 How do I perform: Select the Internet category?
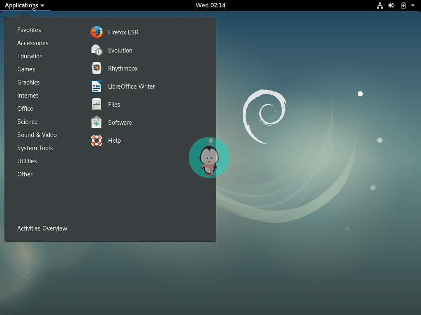click(x=28, y=95)
